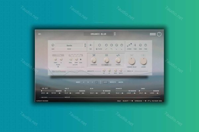Click the LFO amount knob
This screenshot has width=199, height=132.
(x=76, y=59)
